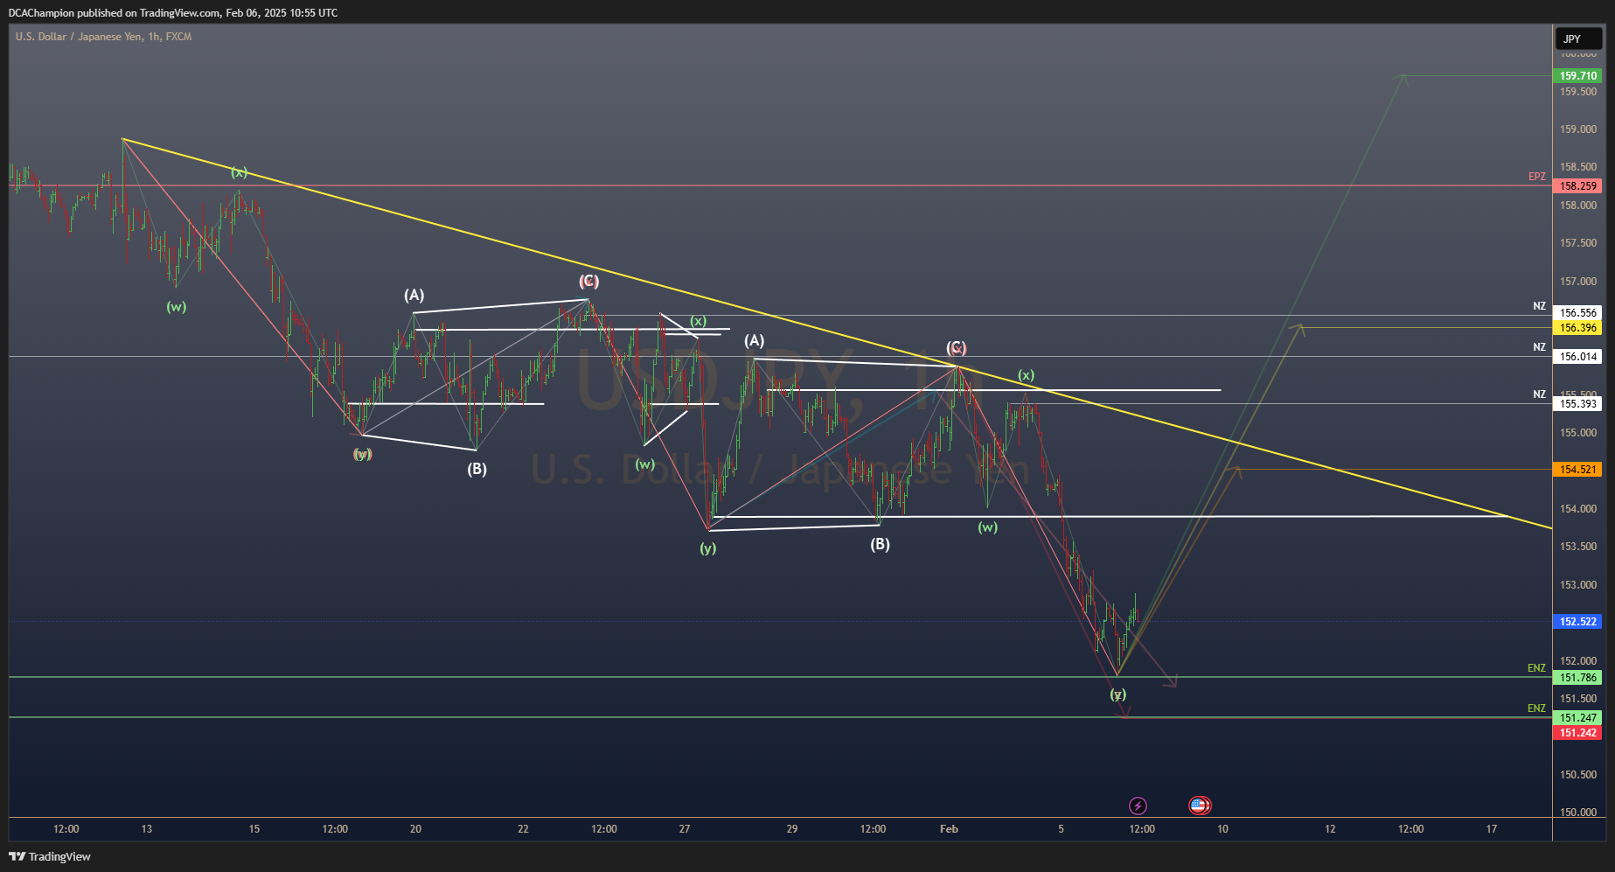This screenshot has height=872, width=1615.
Task: Click the EPZ line label
Action: (x=1536, y=177)
